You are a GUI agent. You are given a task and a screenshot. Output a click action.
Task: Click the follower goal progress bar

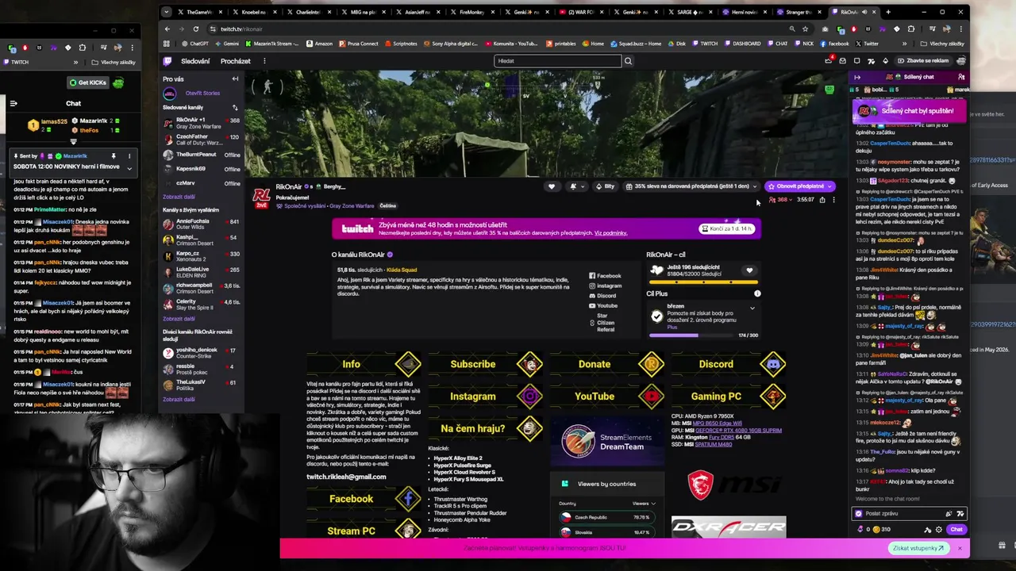(703, 282)
